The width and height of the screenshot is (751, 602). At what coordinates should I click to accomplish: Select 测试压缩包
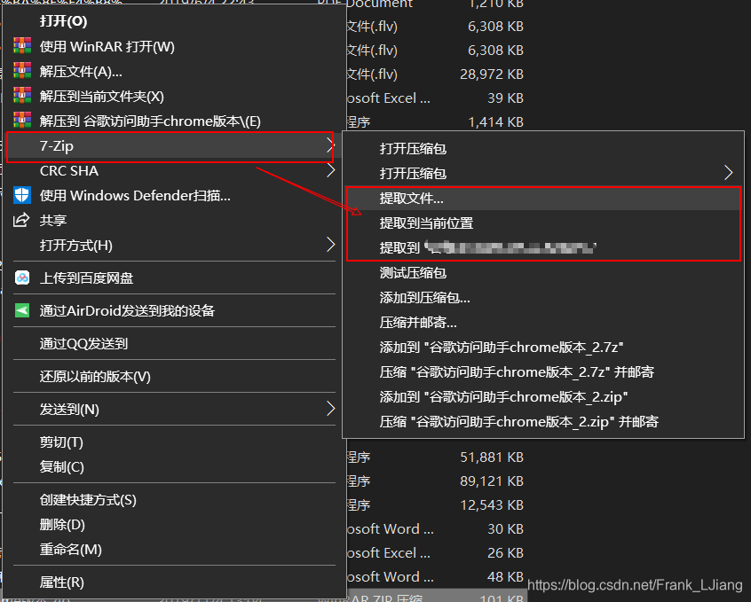coord(543,273)
